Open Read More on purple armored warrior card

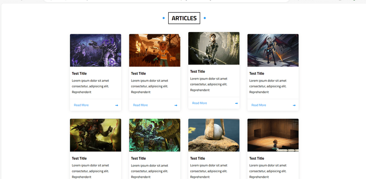point(81,105)
